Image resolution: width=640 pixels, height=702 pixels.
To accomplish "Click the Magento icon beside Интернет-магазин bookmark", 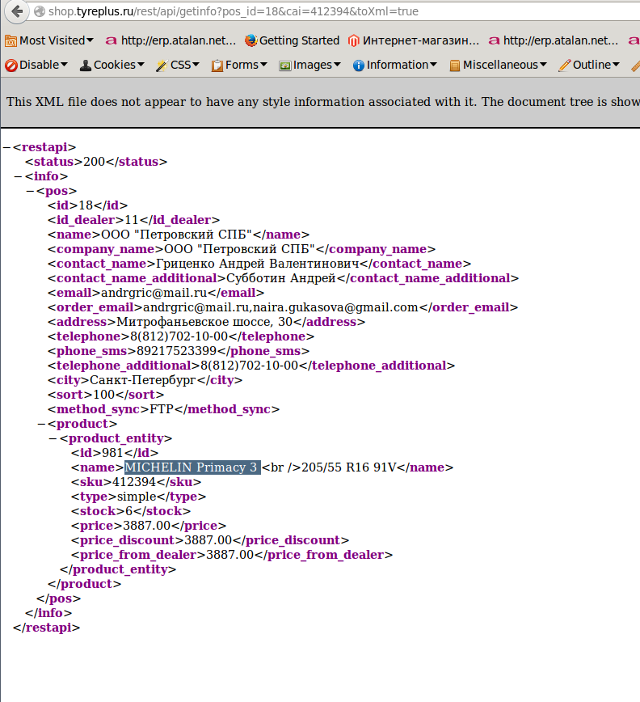I will pyautogui.click(x=354, y=41).
